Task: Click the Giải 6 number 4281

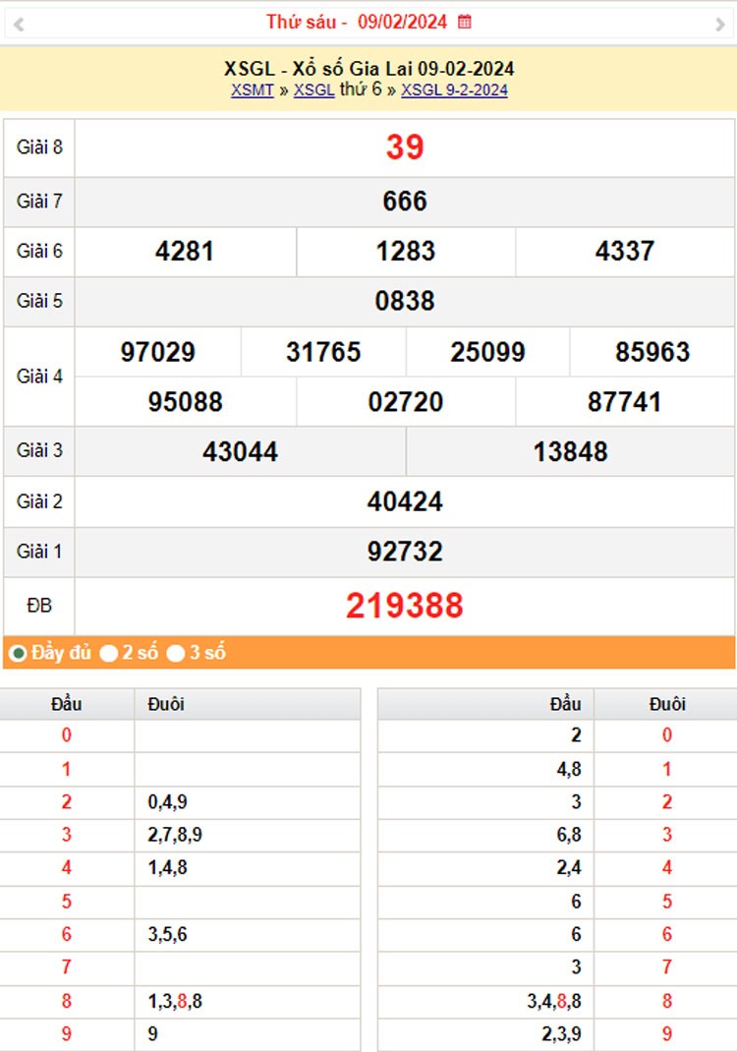Action: 185,252
